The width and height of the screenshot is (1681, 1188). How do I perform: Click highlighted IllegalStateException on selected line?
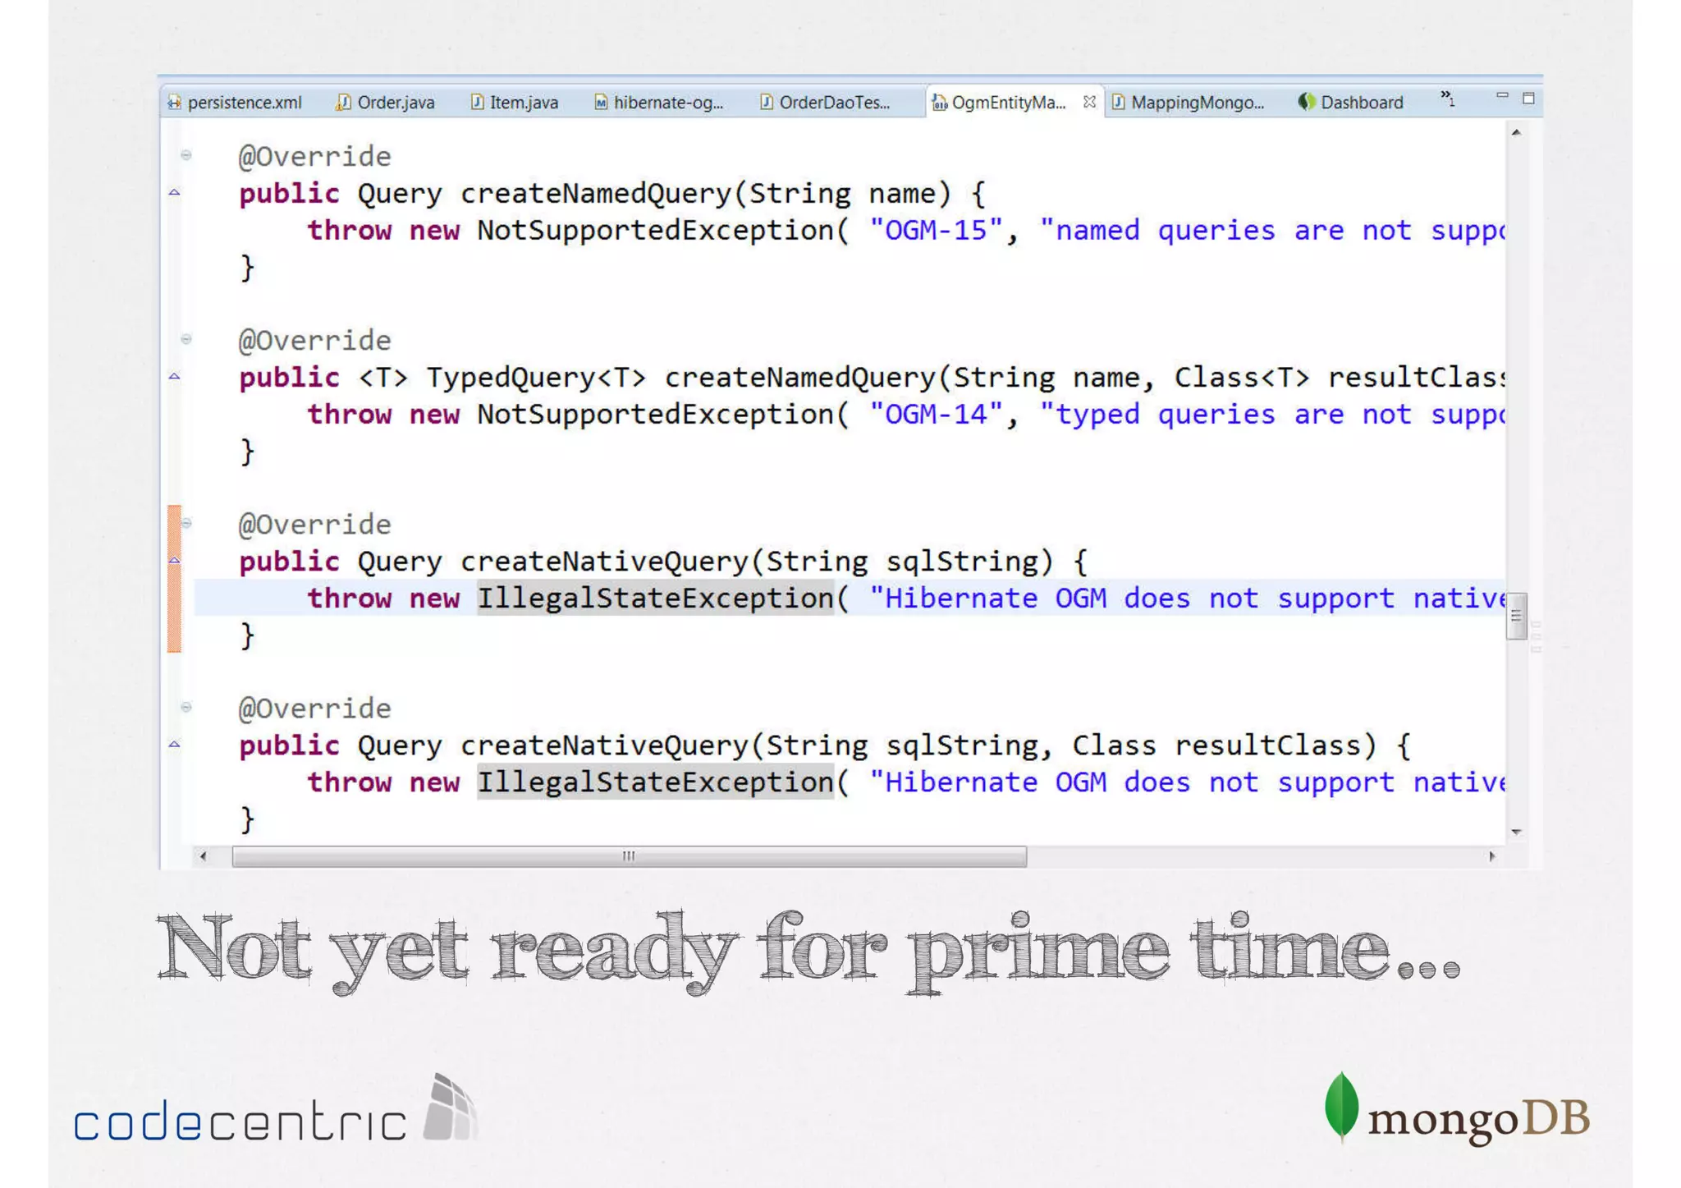point(655,598)
